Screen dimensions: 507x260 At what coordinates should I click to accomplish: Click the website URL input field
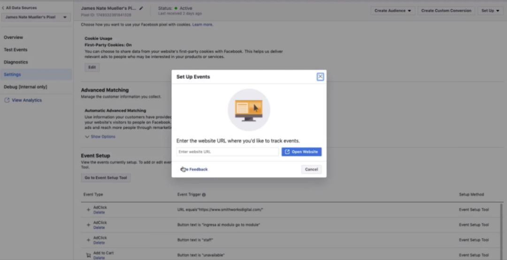tap(227, 152)
